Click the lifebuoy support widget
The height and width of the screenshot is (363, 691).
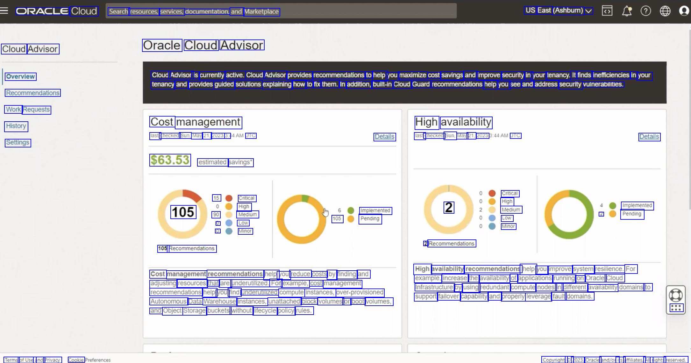pyautogui.click(x=675, y=295)
